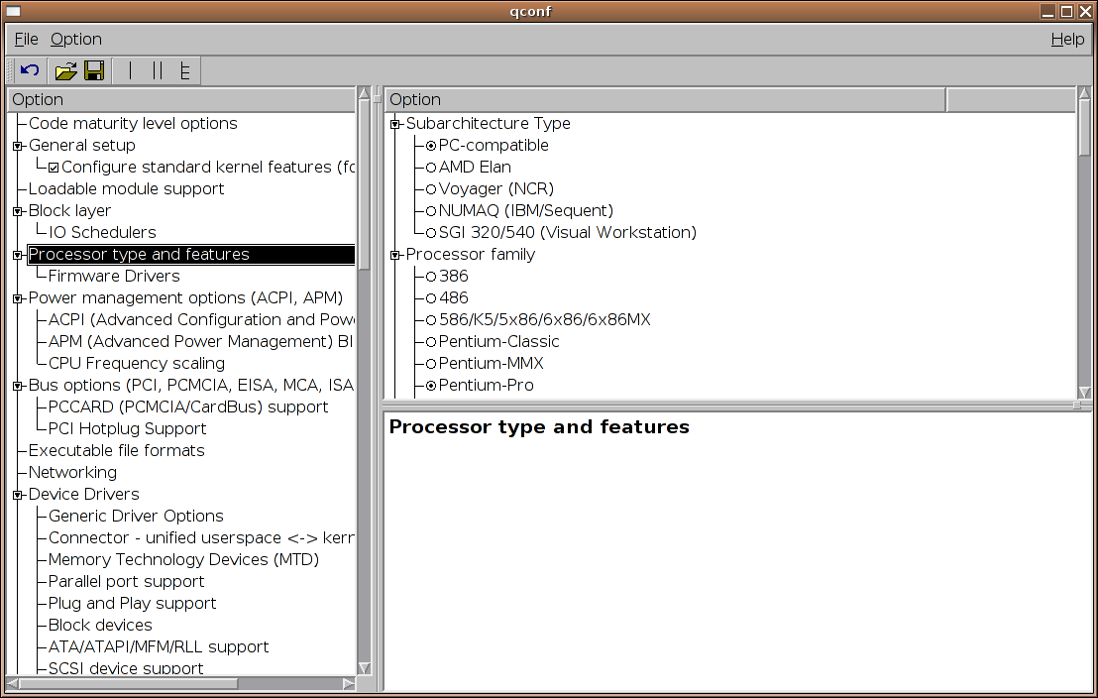Viewport: 1098px width, 698px height.
Task: Select AMD Elan radio option
Action: point(431,168)
